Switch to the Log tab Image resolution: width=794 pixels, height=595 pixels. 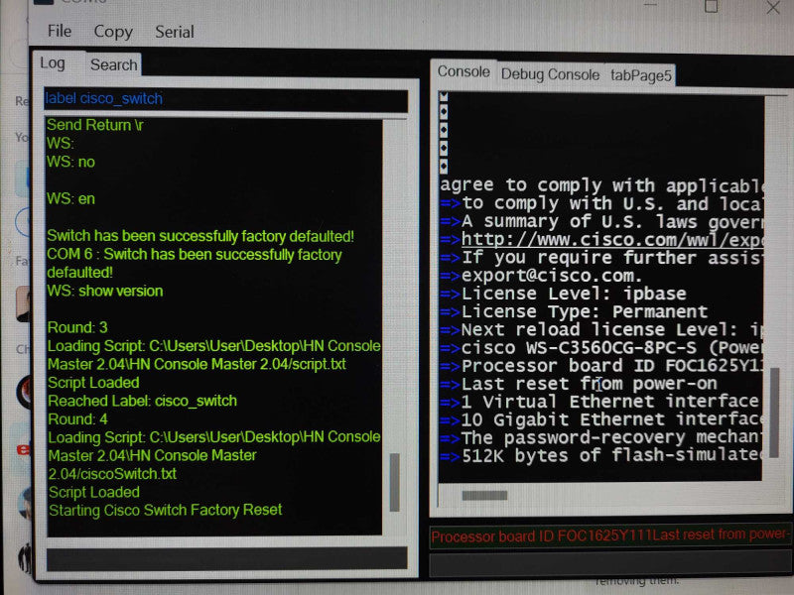(53, 63)
